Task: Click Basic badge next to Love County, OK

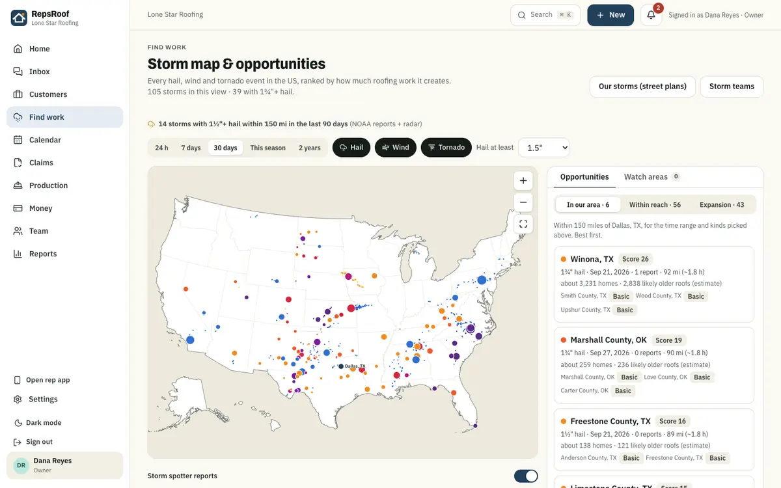Action: (702, 377)
